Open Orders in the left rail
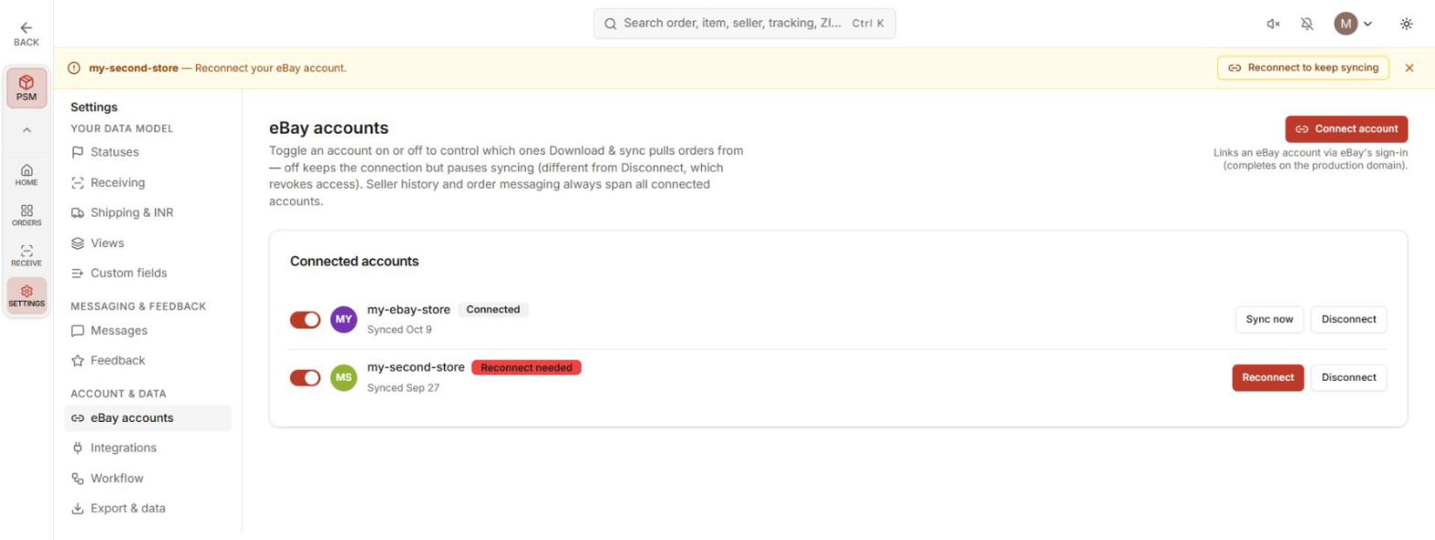 (27, 214)
